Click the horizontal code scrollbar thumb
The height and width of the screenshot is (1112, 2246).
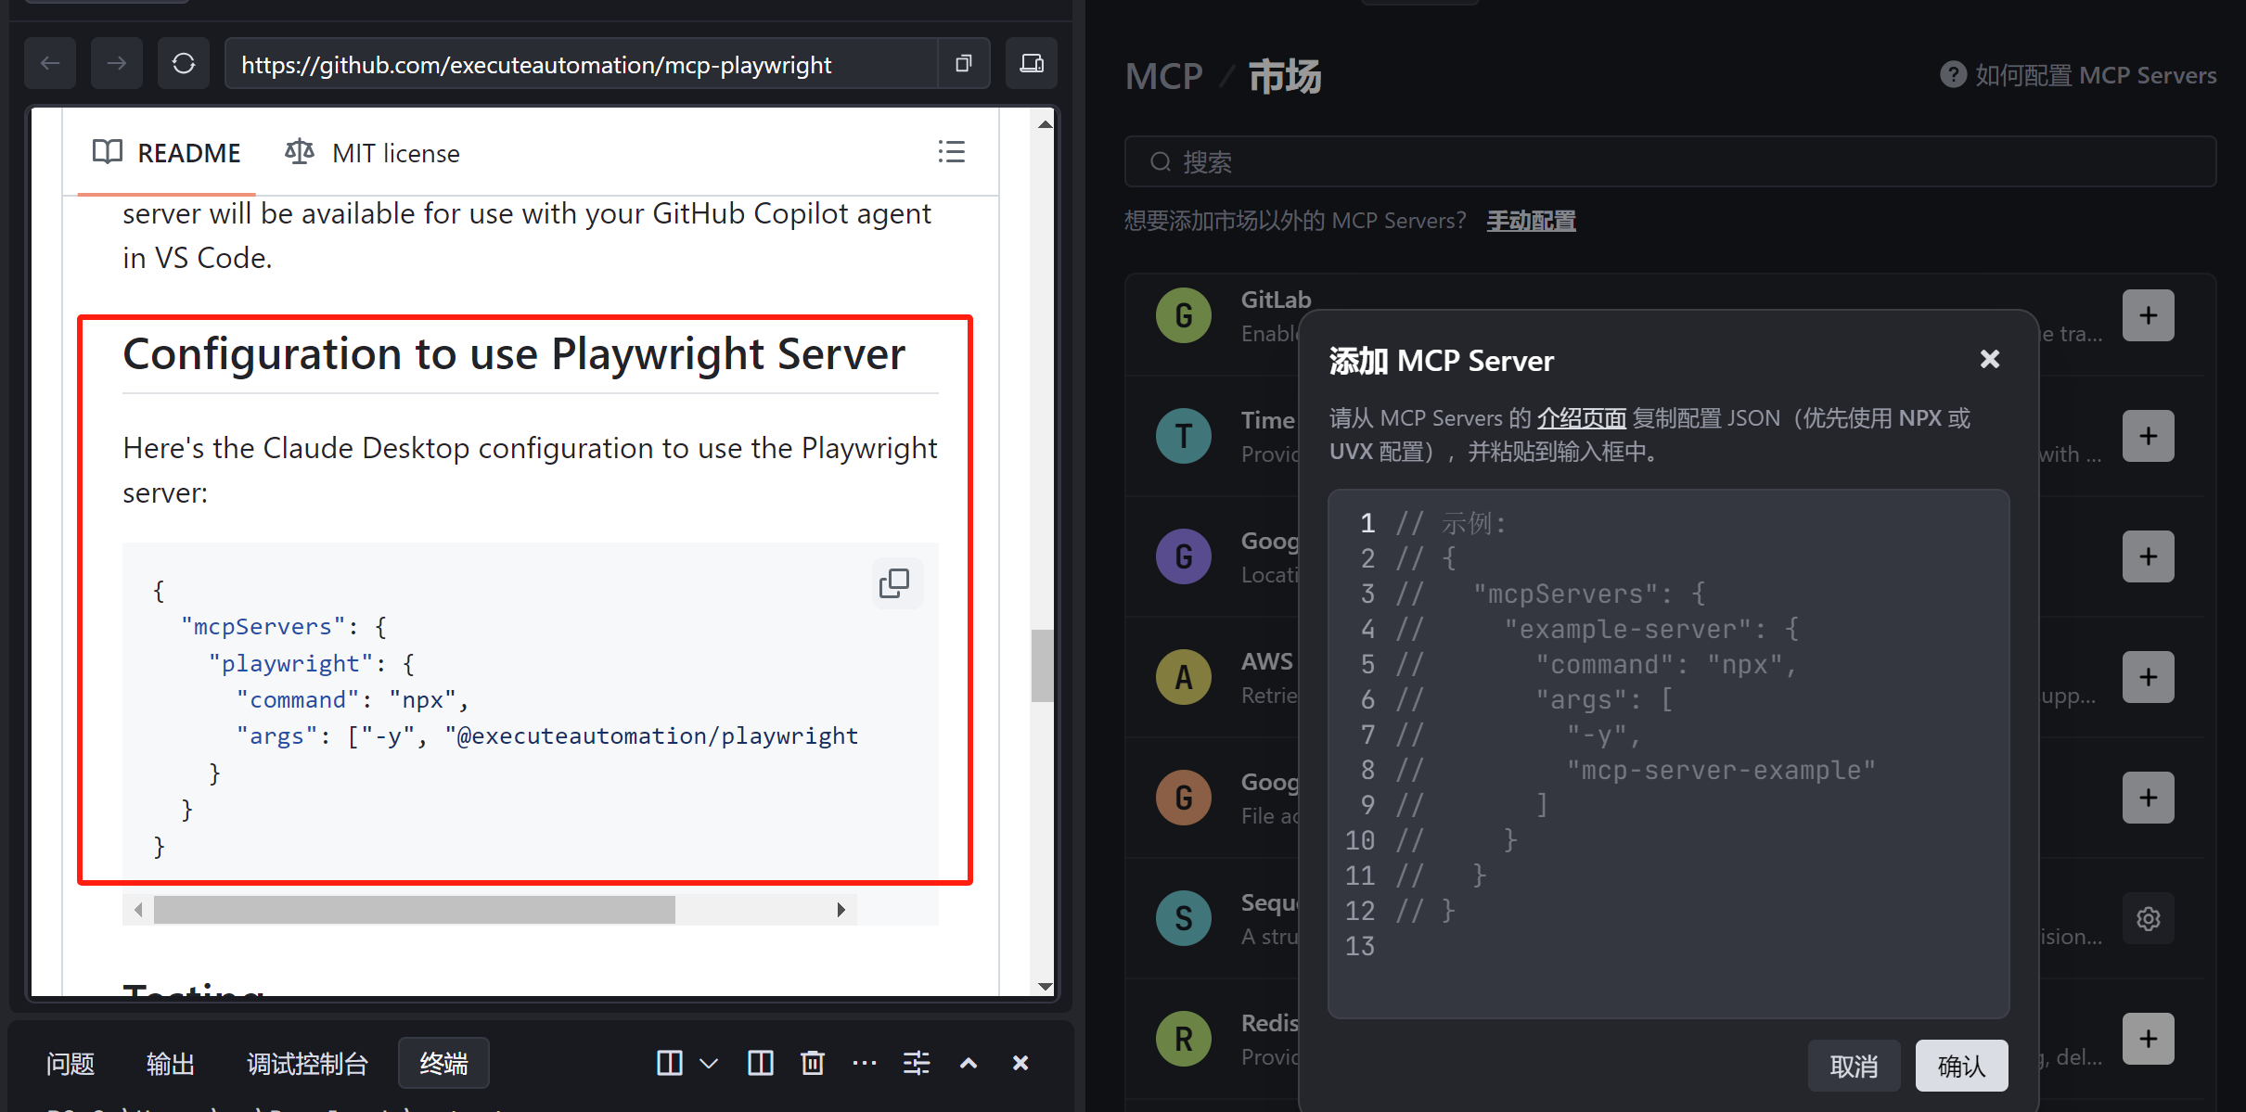[415, 910]
